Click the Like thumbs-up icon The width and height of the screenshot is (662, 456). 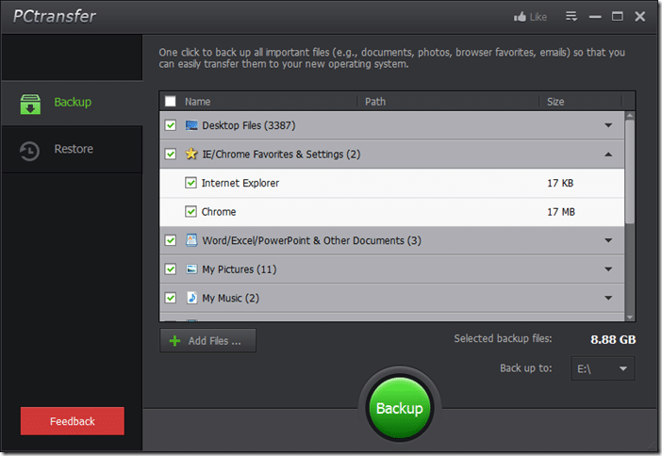[520, 17]
